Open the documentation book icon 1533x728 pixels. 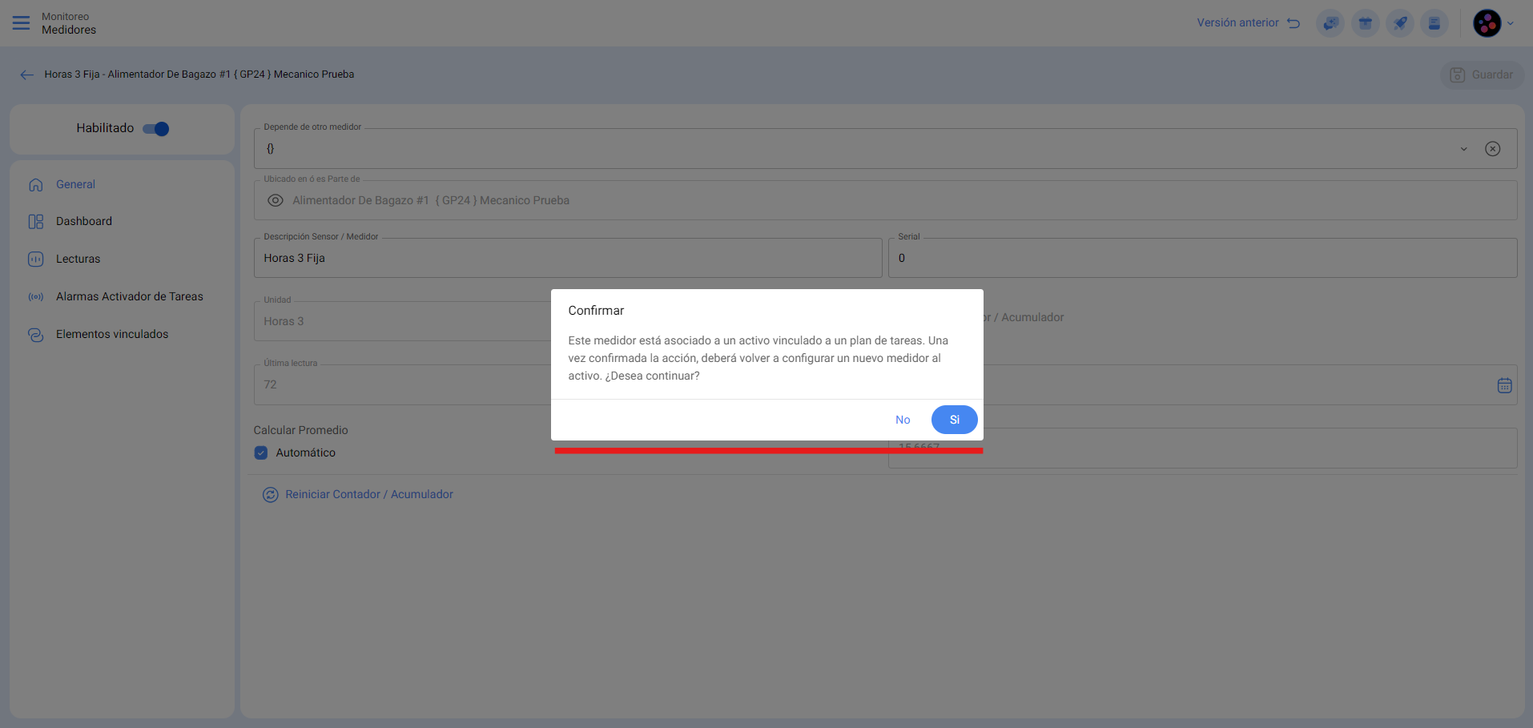tap(1434, 23)
